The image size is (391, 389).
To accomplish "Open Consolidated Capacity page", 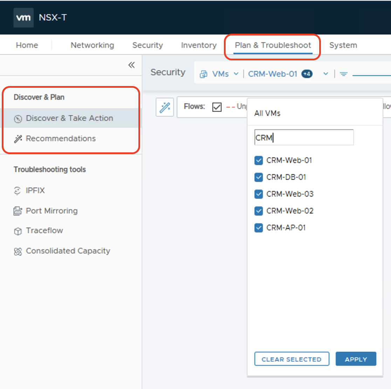I will tap(68, 251).
